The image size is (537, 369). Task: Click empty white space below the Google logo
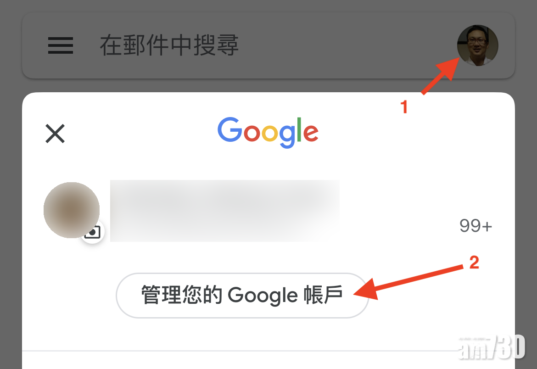268,164
